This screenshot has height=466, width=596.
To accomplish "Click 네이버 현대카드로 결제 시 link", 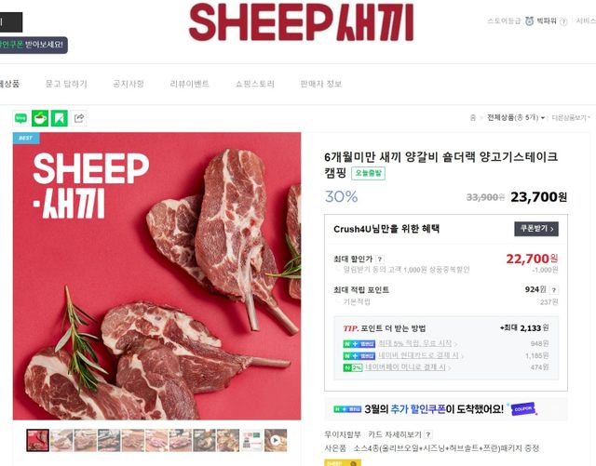I will click(x=418, y=355).
